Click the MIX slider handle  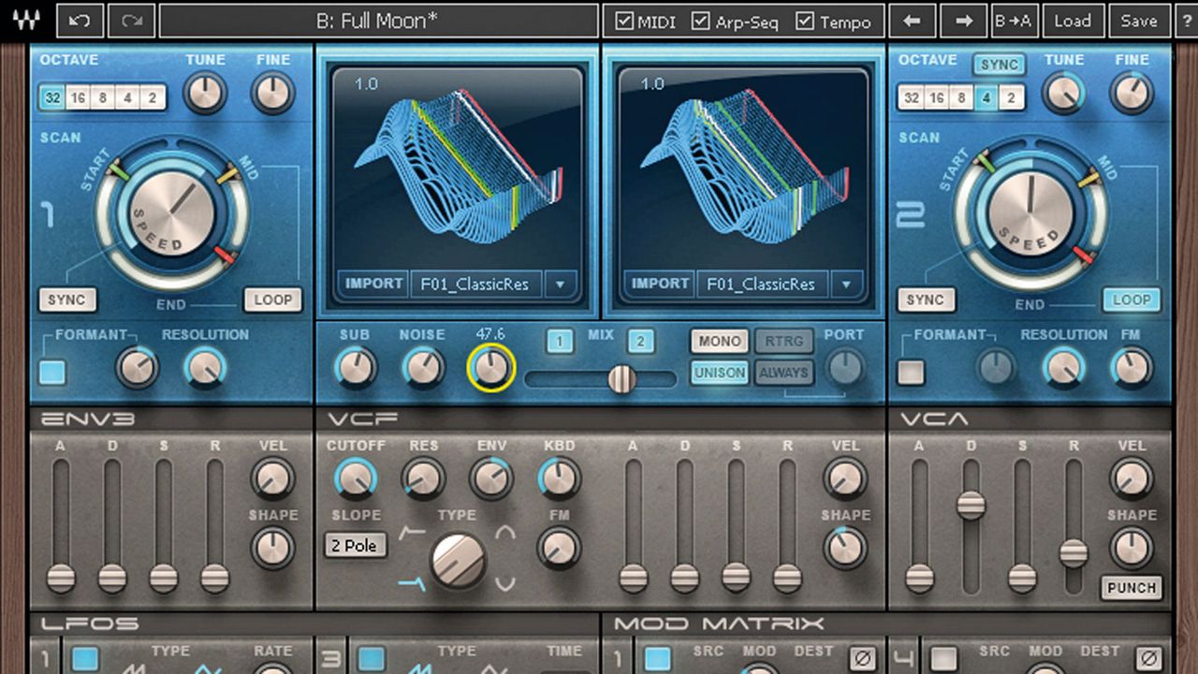coord(621,378)
